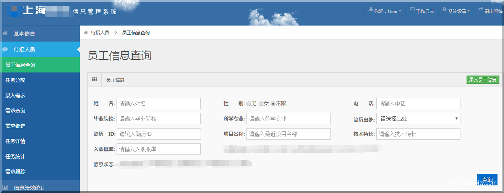The width and height of the screenshot is (504, 193).
Task: Click the 请输入简历ID field
Action: (x=159, y=134)
